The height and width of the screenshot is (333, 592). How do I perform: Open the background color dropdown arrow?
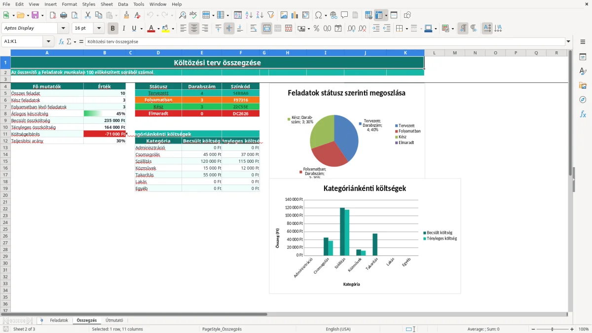point(173,29)
